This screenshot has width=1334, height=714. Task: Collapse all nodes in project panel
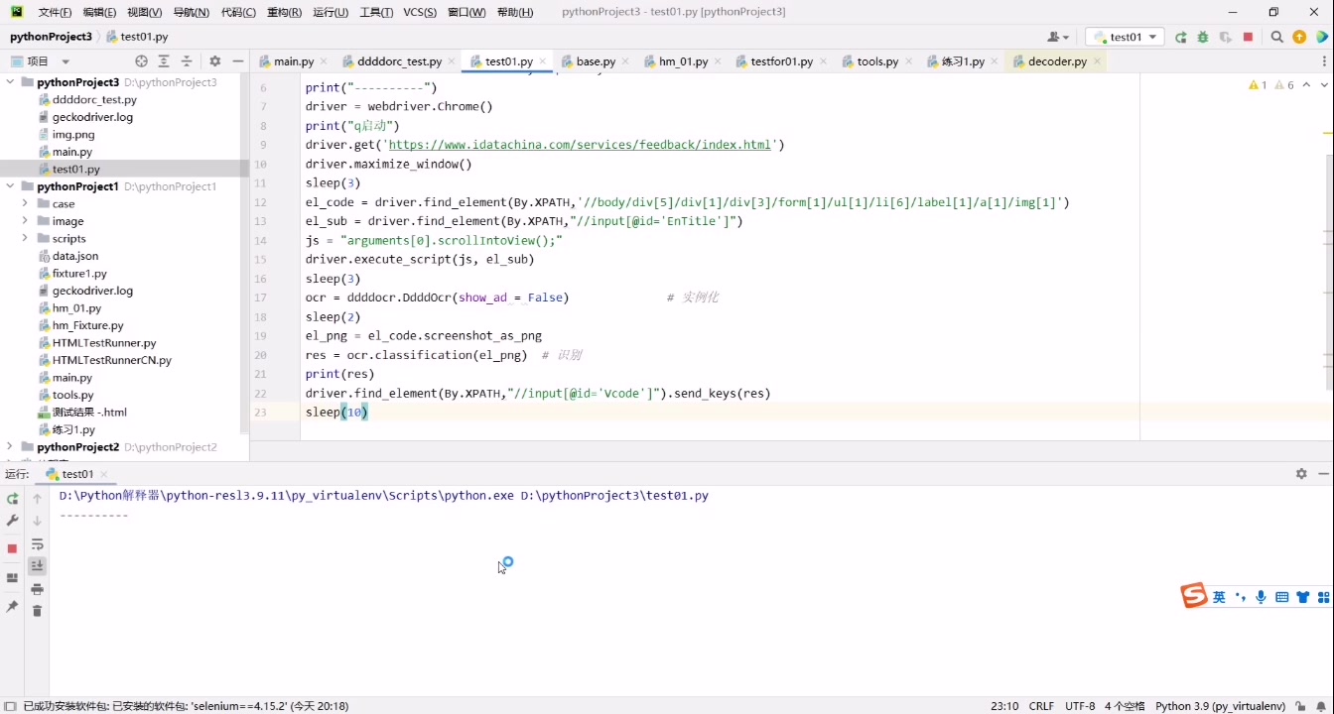click(186, 61)
